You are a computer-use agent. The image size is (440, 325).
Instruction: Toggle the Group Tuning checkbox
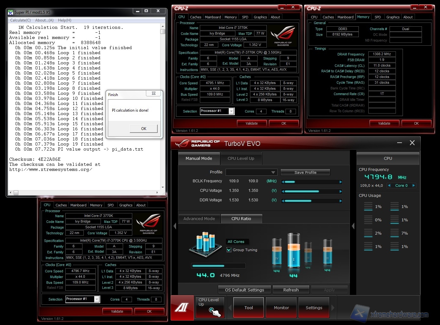229,250
